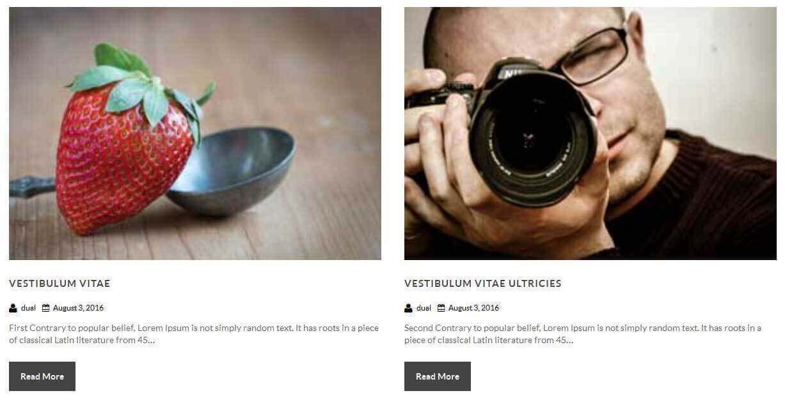
Task: Click Read More under the strawberry post
Action: [42, 376]
